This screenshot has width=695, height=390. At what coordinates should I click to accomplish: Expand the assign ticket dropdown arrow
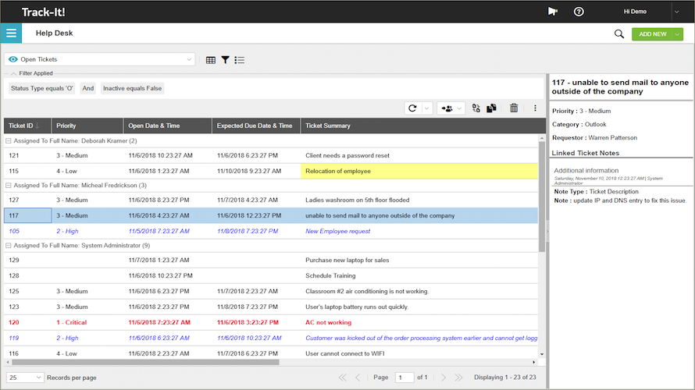pos(459,108)
